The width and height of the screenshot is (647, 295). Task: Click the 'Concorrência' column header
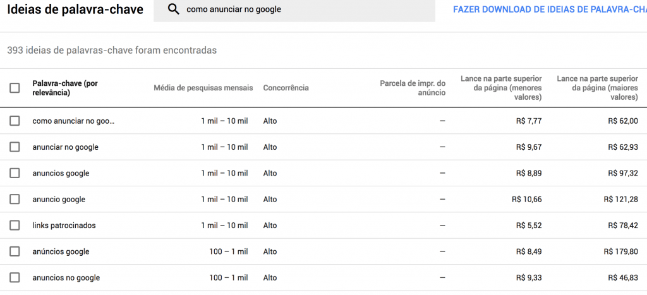click(286, 88)
